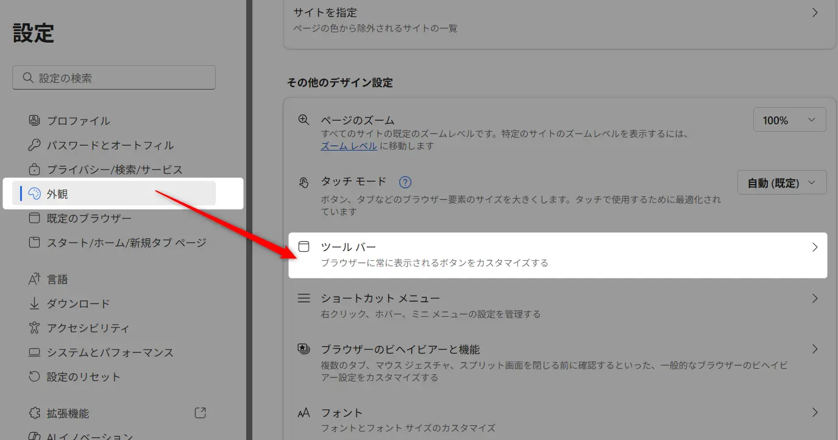The width and height of the screenshot is (838, 440).
Task: Click the touch mode help question icon
Action: tap(405, 182)
